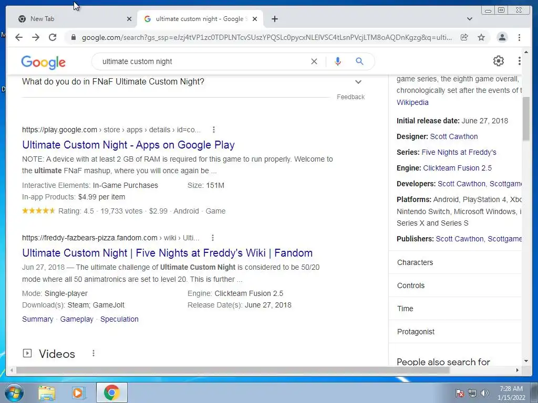Viewport: 538px width, 403px height.
Task: Click the taskbar clock showing 7:28 AM
Action: (511, 393)
